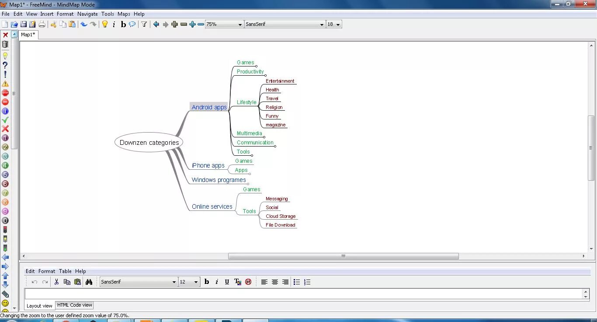Viewport: 597px width, 322px height.
Task: Remove last icon with the red X at sidebar top
Action: (5, 35)
